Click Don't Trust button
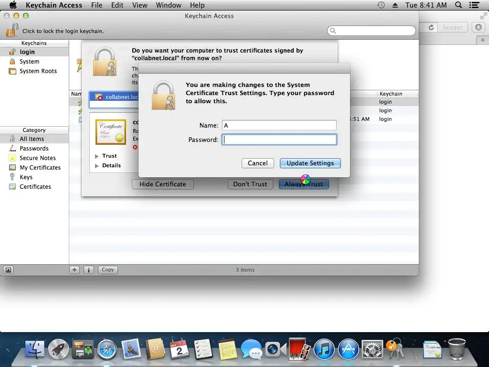 pyautogui.click(x=250, y=184)
